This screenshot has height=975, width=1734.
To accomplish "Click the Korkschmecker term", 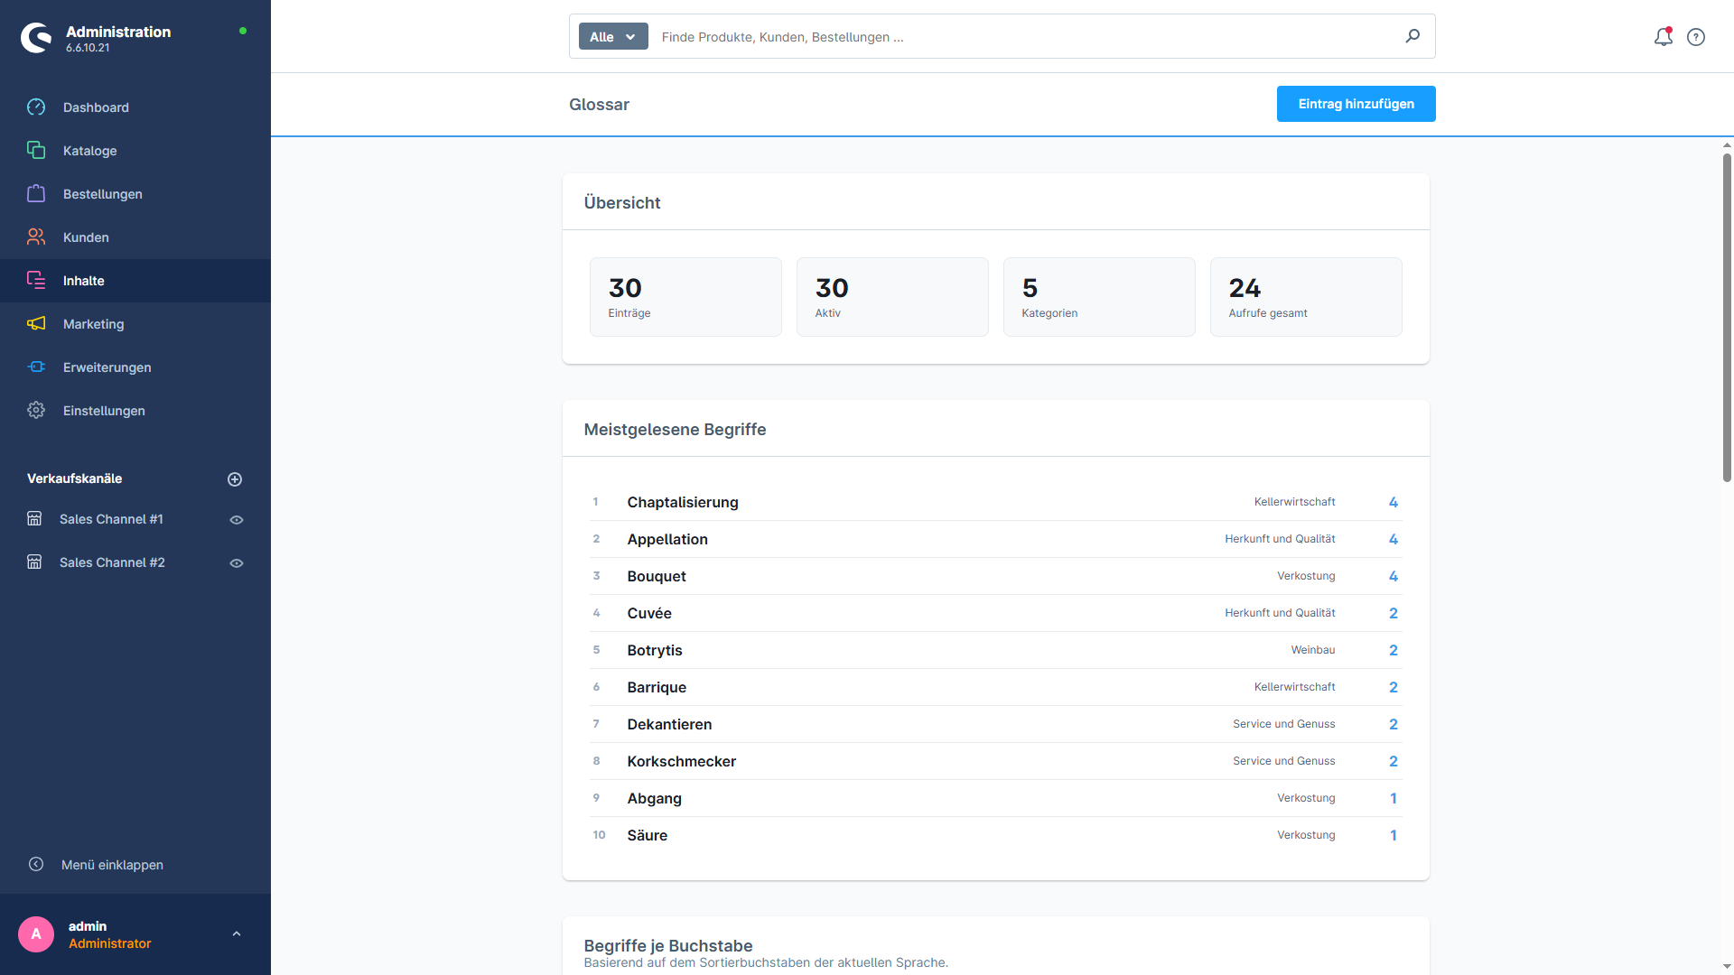I will tap(682, 761).
